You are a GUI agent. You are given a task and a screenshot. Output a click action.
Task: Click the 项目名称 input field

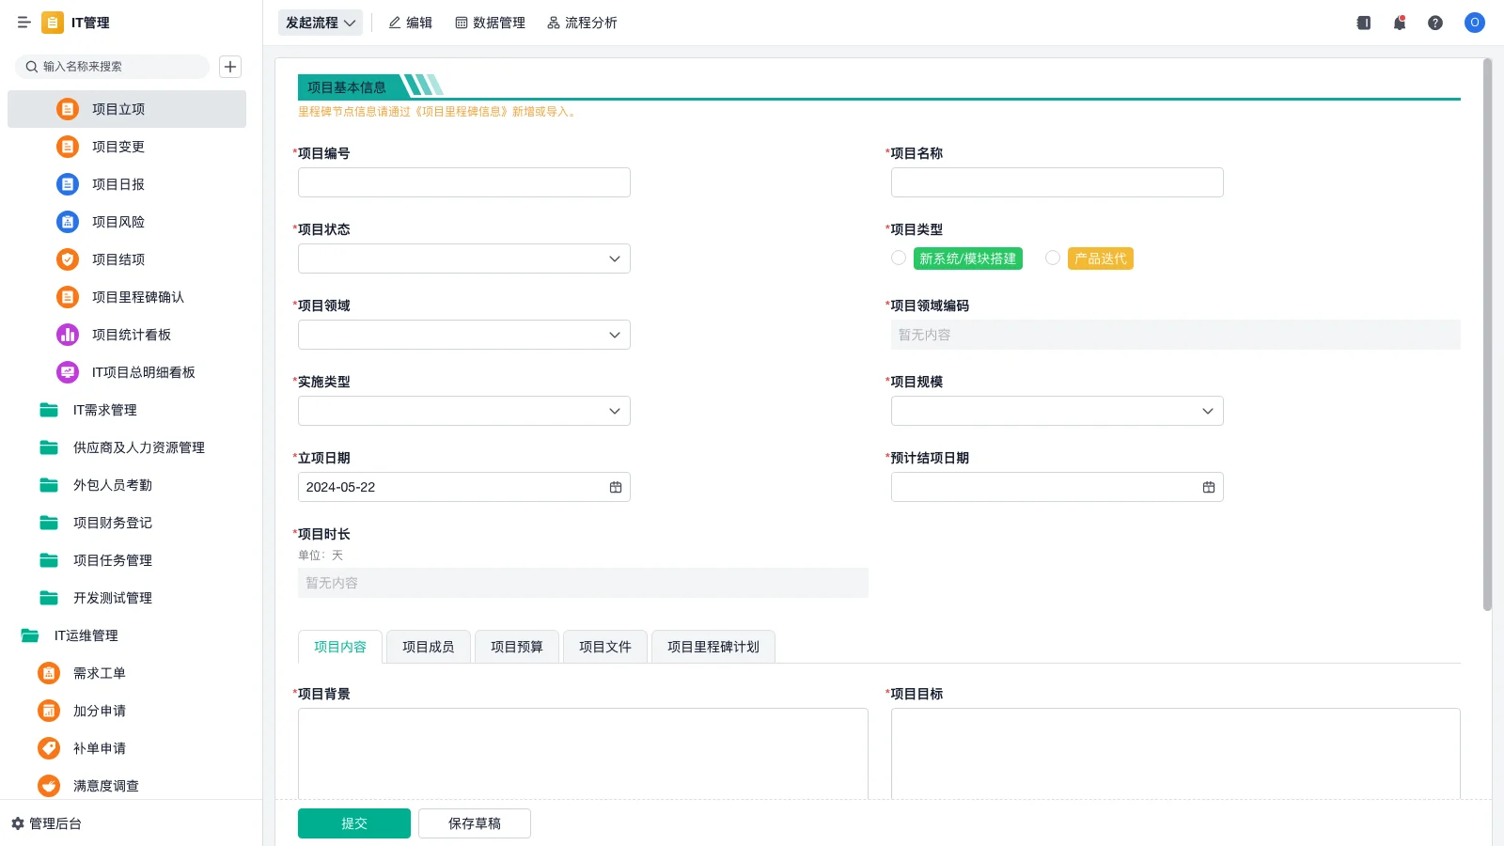1057,182
